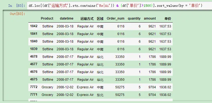Click Grocery in row 7771
This screenshot has width=212, height=103.
pyautogui.click(x=47, y=95)
